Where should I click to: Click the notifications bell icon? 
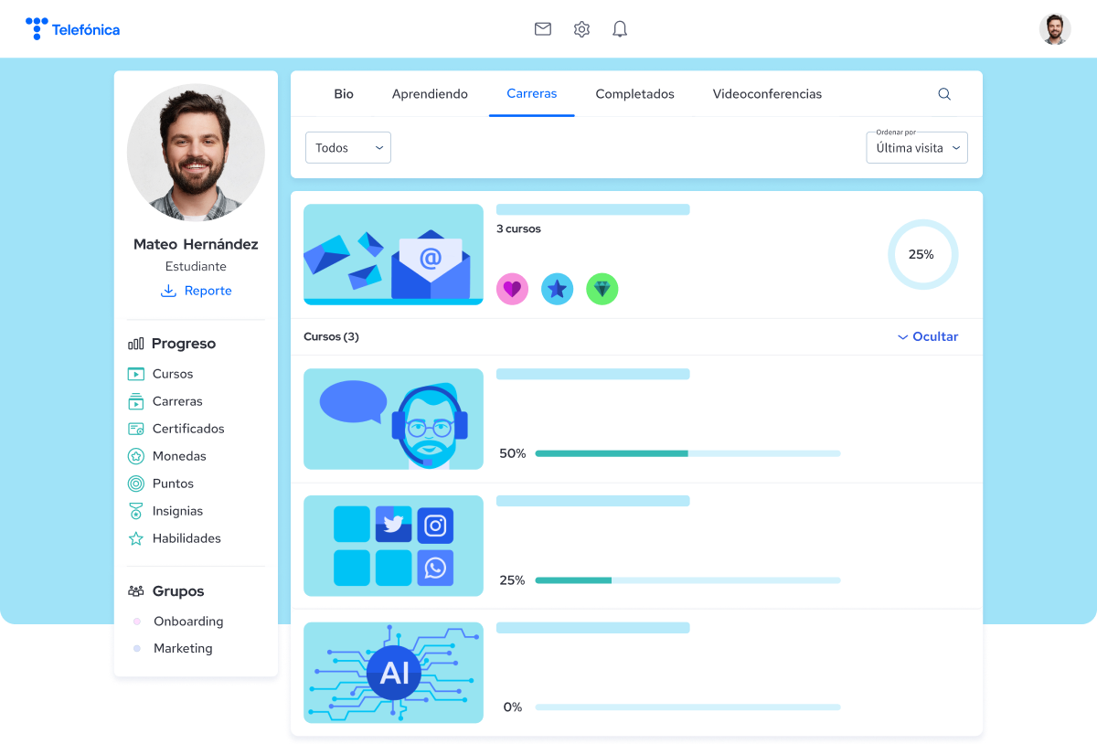(x=620, y=29)
